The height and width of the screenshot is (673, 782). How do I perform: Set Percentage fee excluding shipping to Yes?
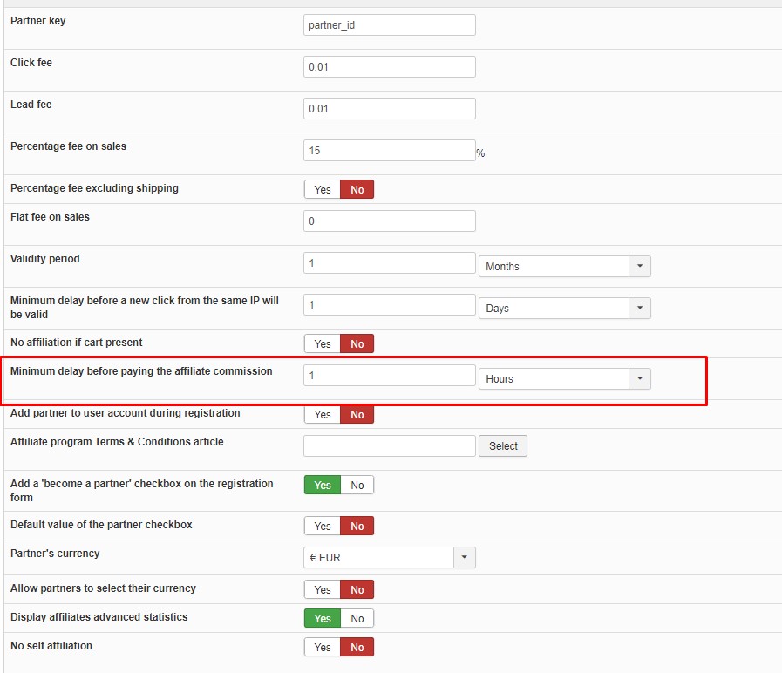(323, 189)
